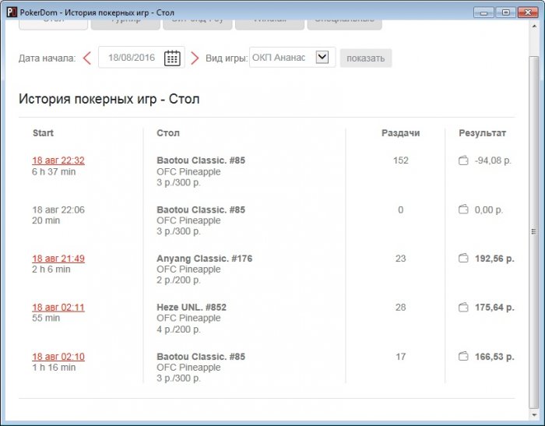Go to previous date with left arrow
Screen dimensions: 545x426
tap(86, 58)
